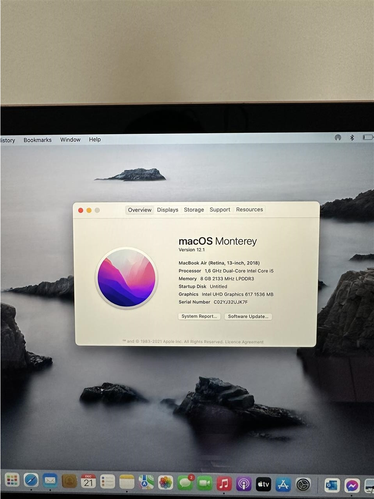Screen dimensions: 374x499
Task: Open the Reminders app in the Dock
Action: click(x=108, y=482)
